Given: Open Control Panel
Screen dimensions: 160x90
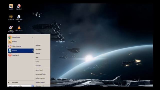Looking at the screenshot, I should coord(39,70).
